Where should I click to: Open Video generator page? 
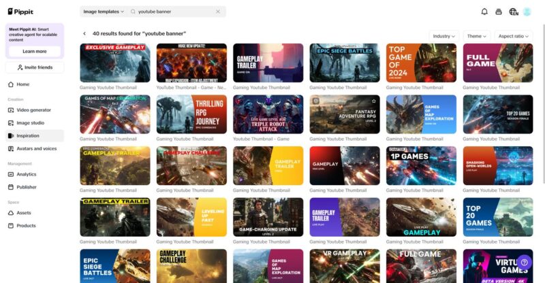coord(35,110)
